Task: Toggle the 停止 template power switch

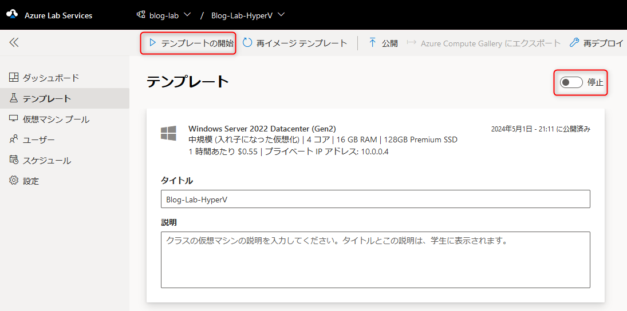Action: (x=571, y=83)
